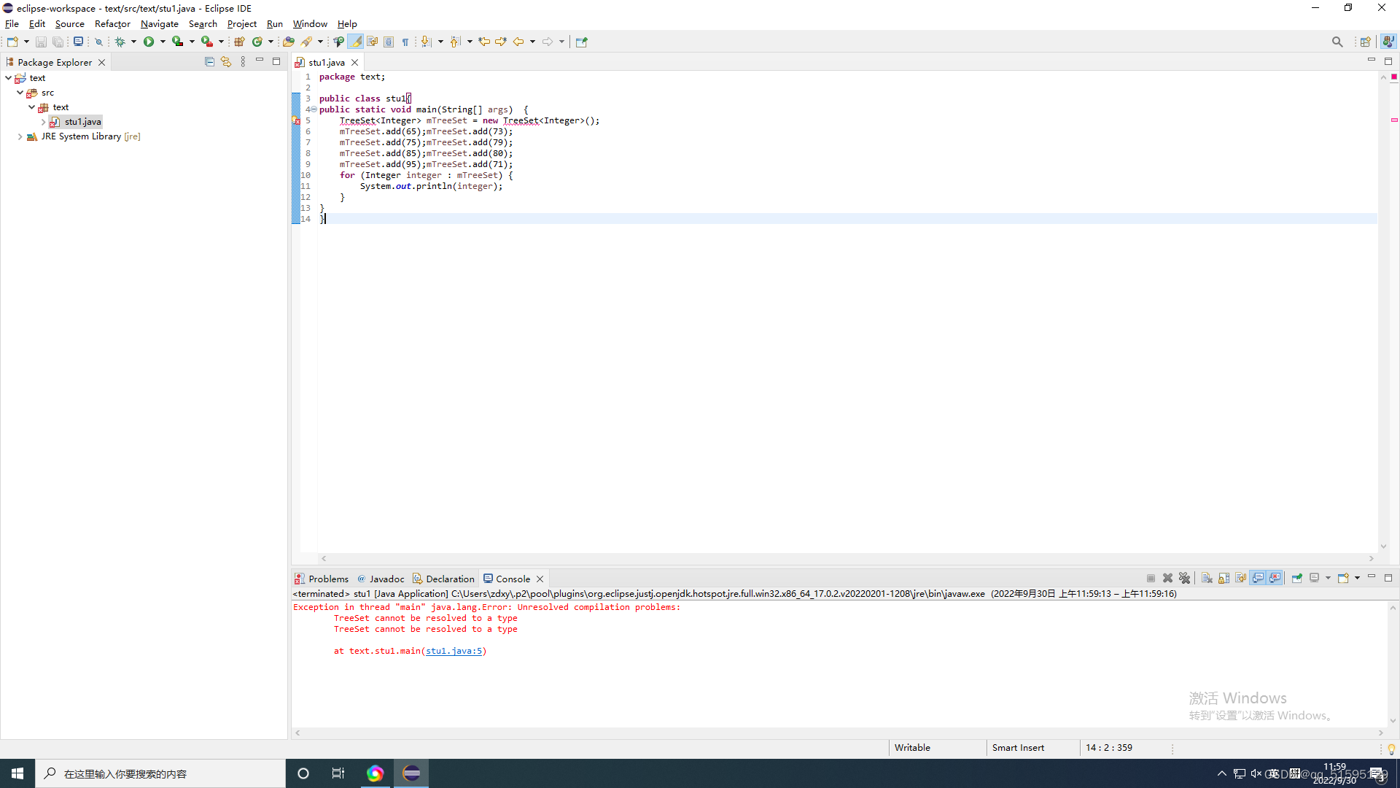The image size is (1400, 788).
Task: Click Collapse All in Package Explorer
Action: pos(209,62)
